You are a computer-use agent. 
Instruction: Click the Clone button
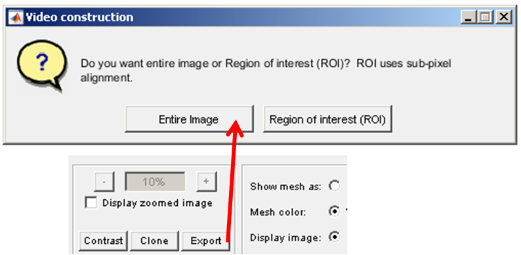click(154, 241)
